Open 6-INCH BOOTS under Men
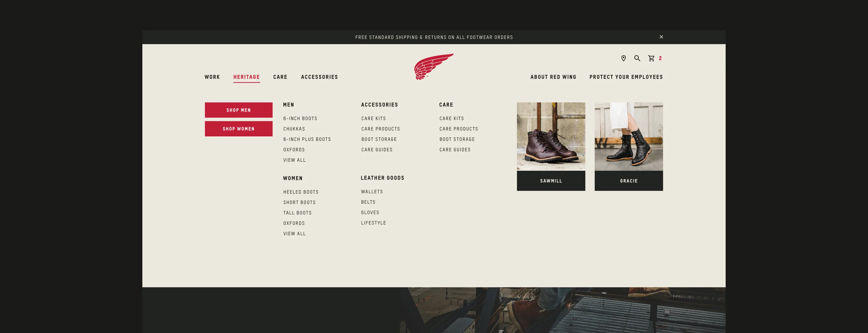This screenshot has width=868, height=333. [300, 118]
